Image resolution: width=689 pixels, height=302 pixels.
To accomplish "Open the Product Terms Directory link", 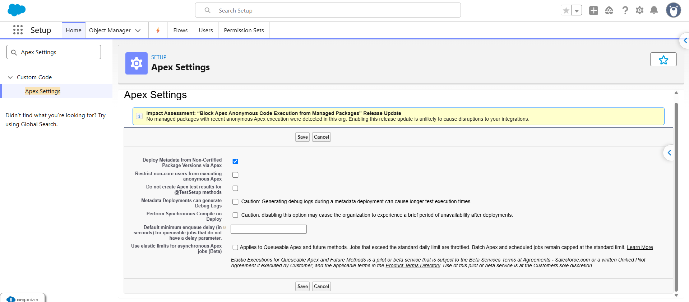I will tap(413, 265).
